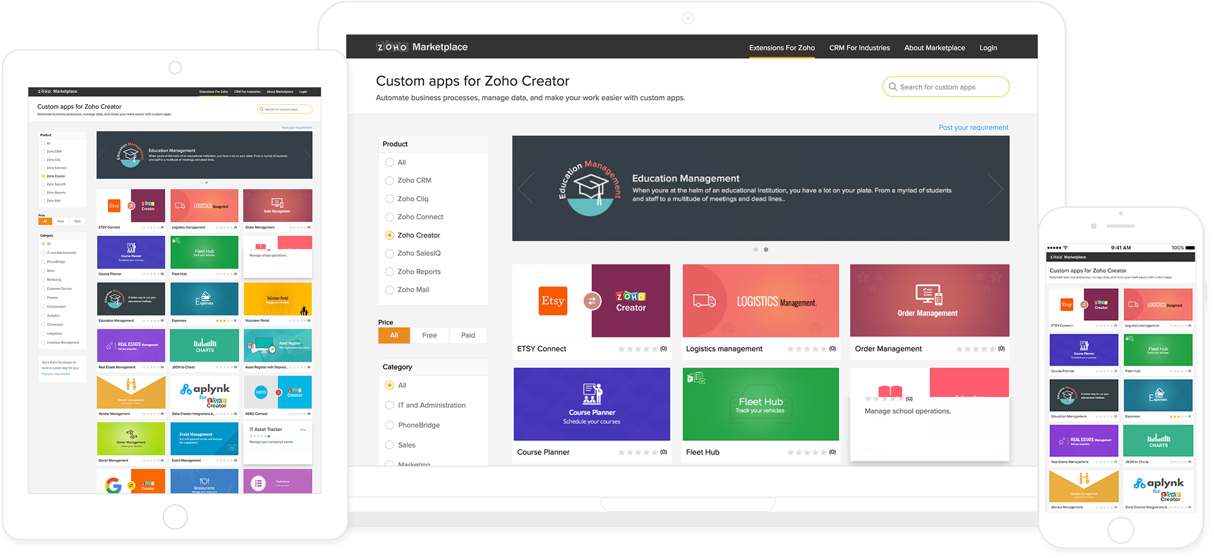
Task: Filter the price by Free
Action: click(429, 335)
